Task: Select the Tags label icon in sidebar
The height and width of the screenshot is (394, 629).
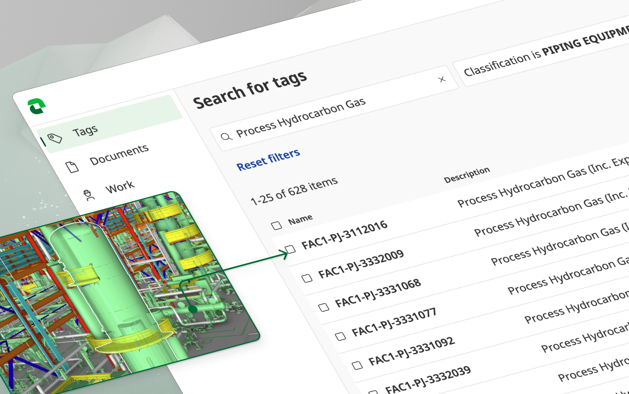Action: (55, 138)
